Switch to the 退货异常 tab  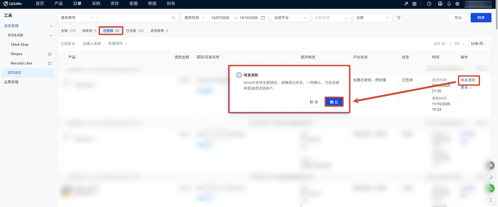tap(159, 31)
